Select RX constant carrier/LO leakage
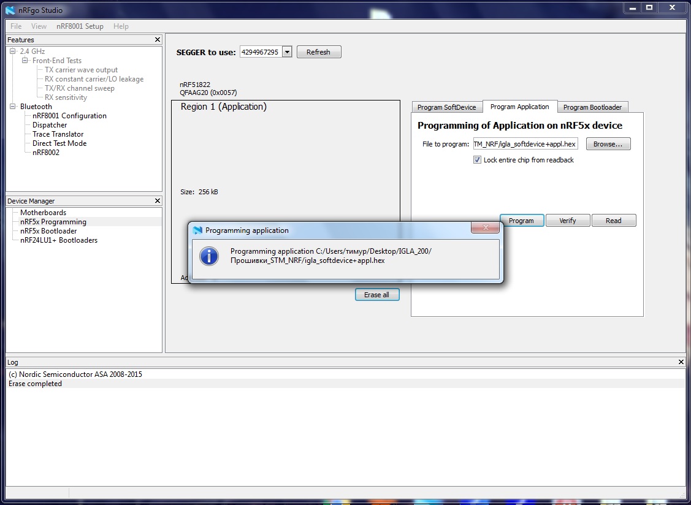691x505 pixels. [94, 79]
